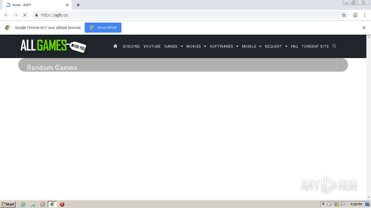The image size is (371, 208).
Task: Open the TORRENT SITE link
Action: coord(315,46)
